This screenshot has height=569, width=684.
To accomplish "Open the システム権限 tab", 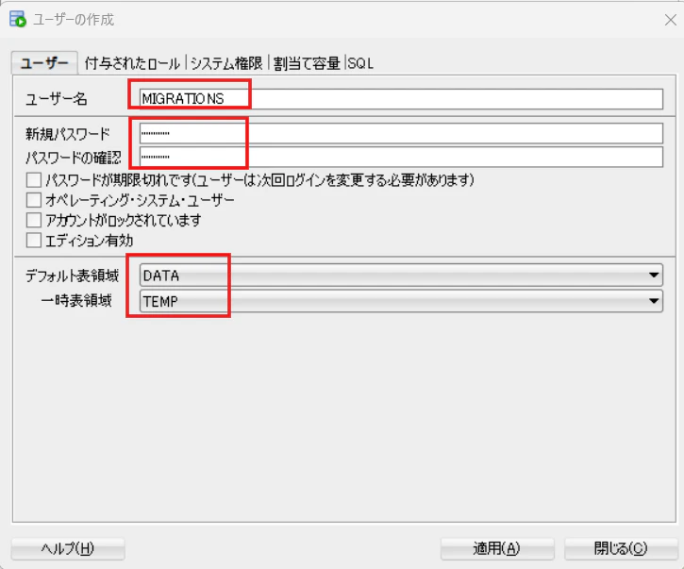I will coord(226,63).
